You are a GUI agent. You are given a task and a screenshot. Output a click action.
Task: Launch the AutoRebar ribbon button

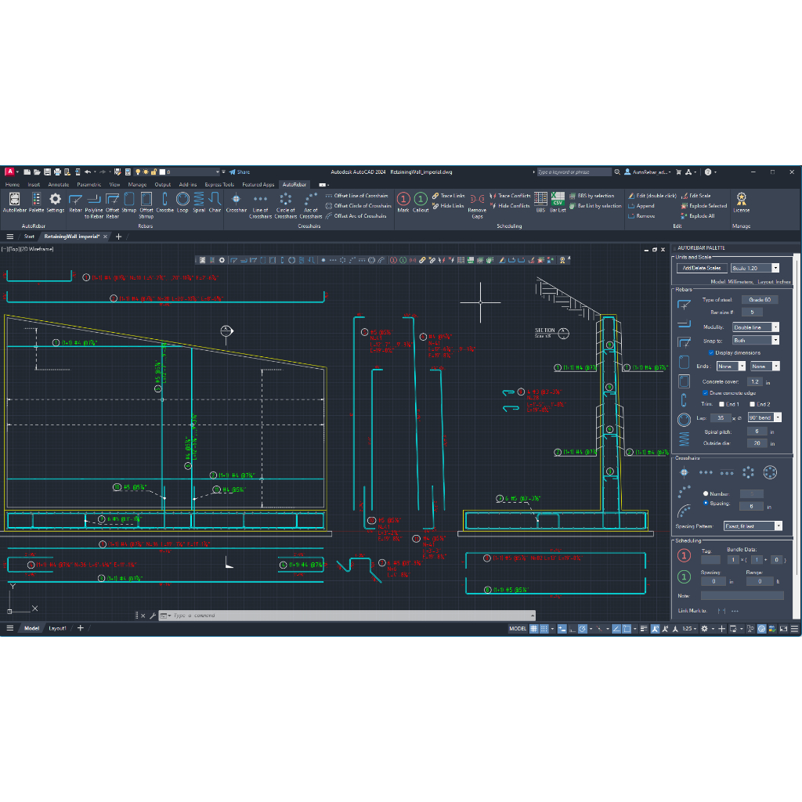click(14, 202)
